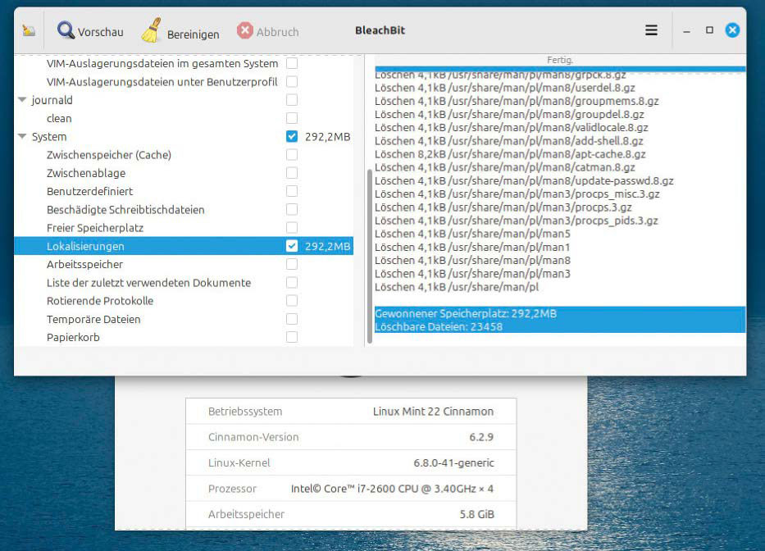This screenshot has width=765, height=551.
Task: Maximize the BleachBit window
Action: click(x=709, y=30)
